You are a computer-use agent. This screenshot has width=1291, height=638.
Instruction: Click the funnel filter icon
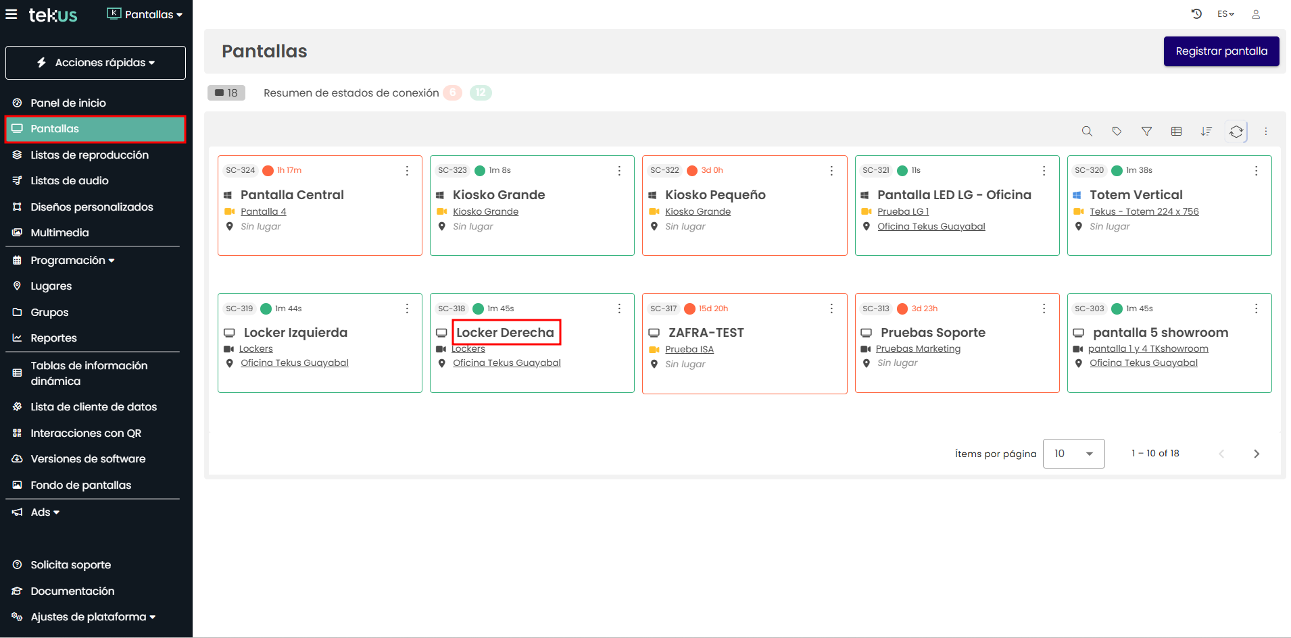pyautogui.click(x=1146, y=132)
